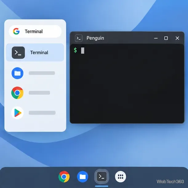Viewport: 188px width, 188px height.
Task: Open the Files app in launcher list
Action: pyautogui.click(x=18, y=73)
